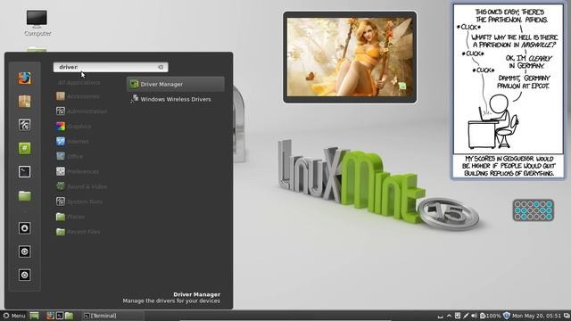Clear the search text with the clear icon
Viewport: 571px width, 321px height.
click(161, 67)
